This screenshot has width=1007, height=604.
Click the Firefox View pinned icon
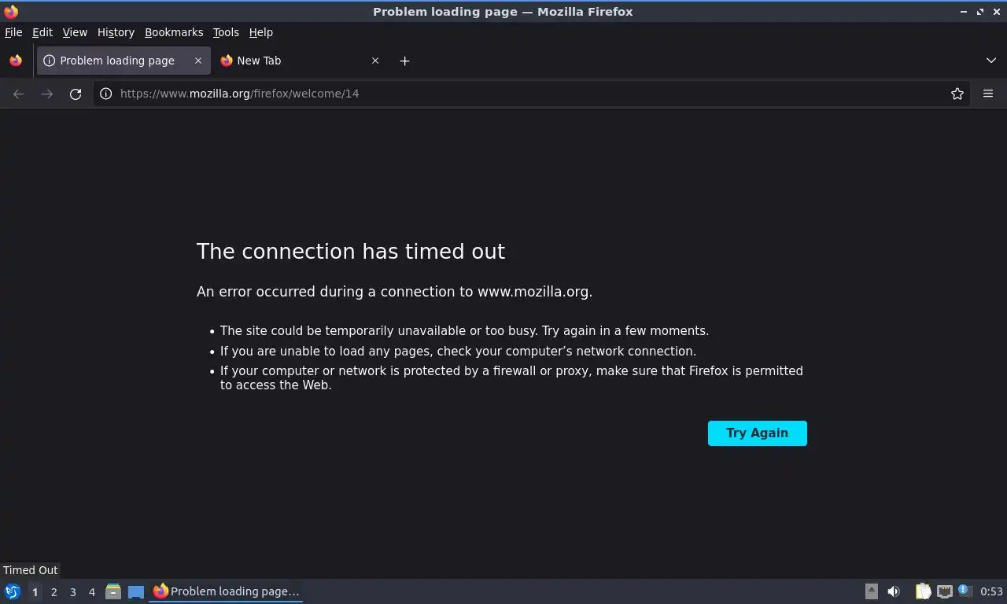[16, 61]
